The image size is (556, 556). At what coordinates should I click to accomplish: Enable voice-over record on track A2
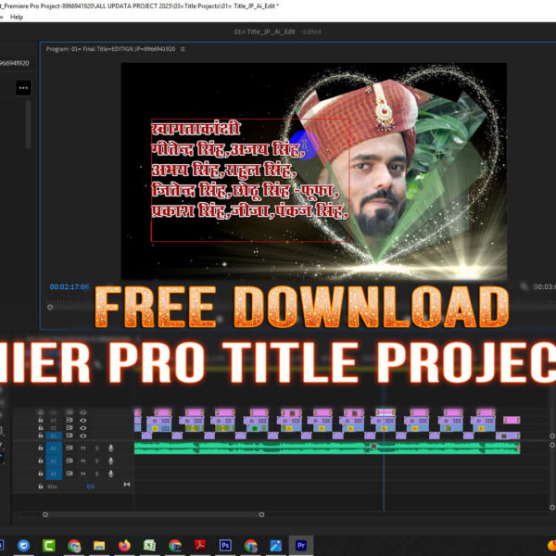pos(111,461)
